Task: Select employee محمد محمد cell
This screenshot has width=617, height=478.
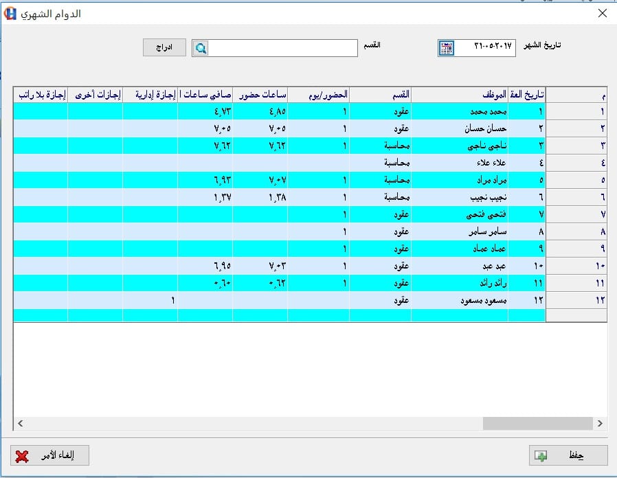Action: pos(460,111)
